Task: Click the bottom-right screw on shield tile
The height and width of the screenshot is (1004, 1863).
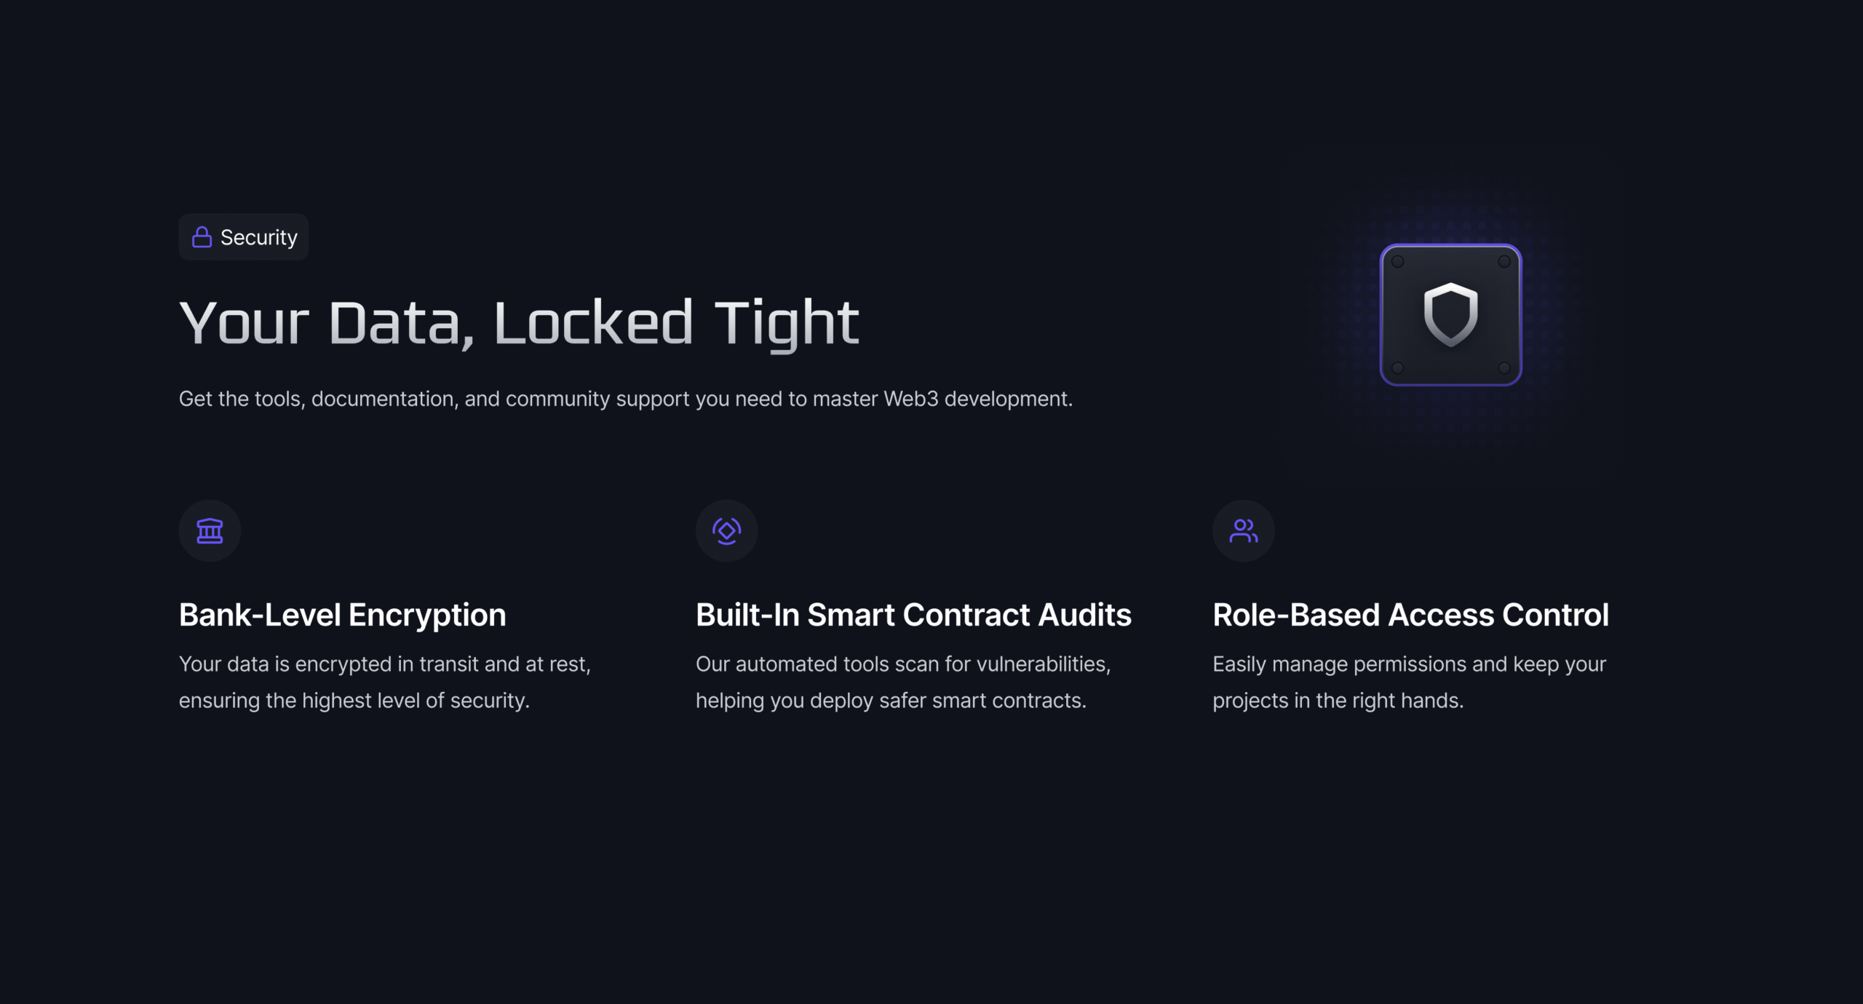Action: click(x=1504, y=368)
